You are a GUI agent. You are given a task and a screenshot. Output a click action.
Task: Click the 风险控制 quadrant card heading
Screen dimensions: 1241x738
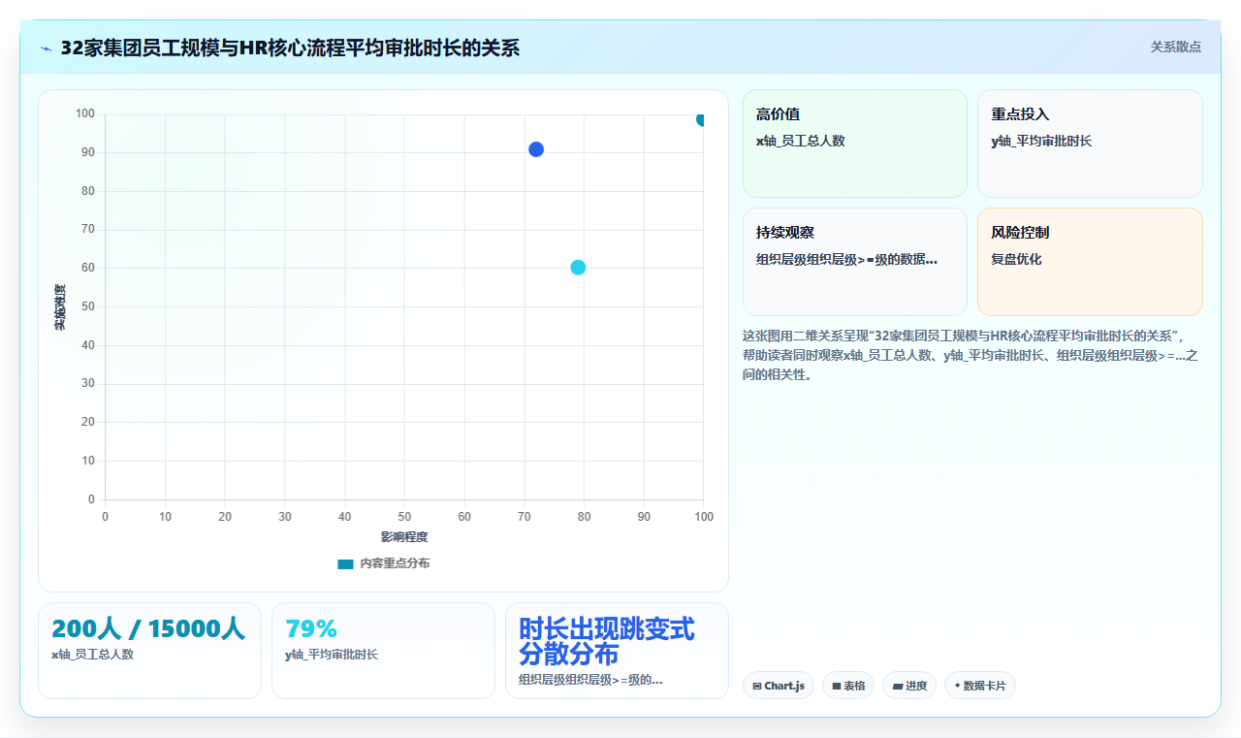[1020, 233]
